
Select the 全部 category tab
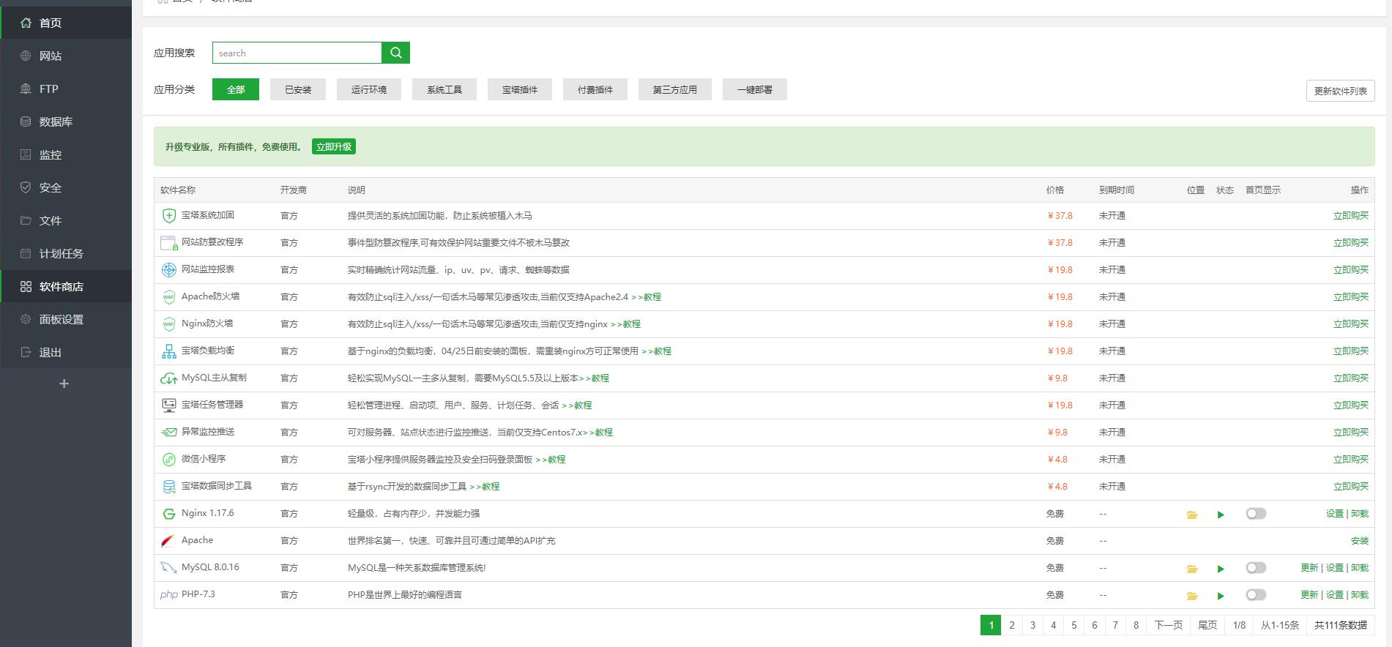pyautogui.click(x=236, y=89)
